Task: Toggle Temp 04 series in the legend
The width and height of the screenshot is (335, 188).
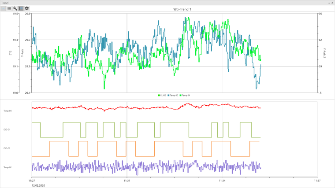Action: pyautogui.click(x=185, y=95)
